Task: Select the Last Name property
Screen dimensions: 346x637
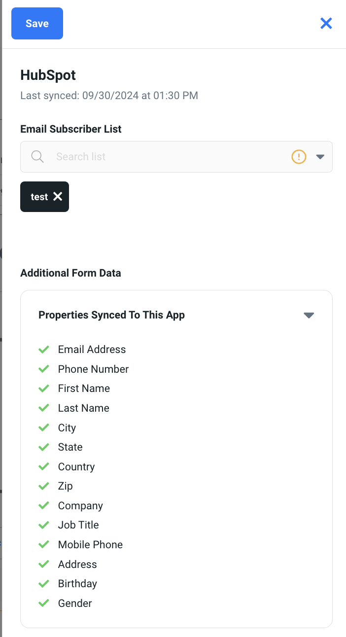Action: point(84,408)
